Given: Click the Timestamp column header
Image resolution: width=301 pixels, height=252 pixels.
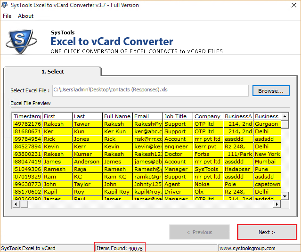Looking at the screenshot, I should pos(27,116).
